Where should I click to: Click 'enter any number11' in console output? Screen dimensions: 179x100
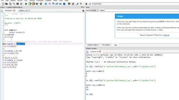(x=95, y=85)
